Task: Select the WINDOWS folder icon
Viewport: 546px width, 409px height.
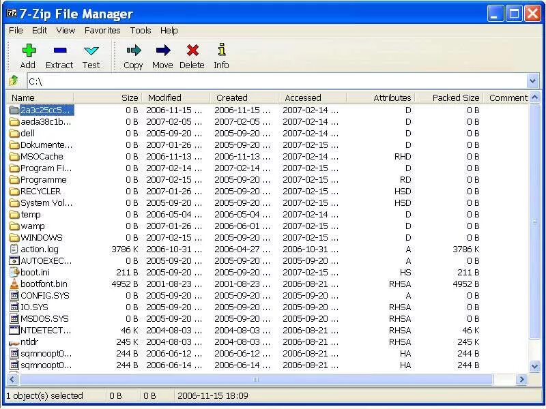Action: (14, 237)
